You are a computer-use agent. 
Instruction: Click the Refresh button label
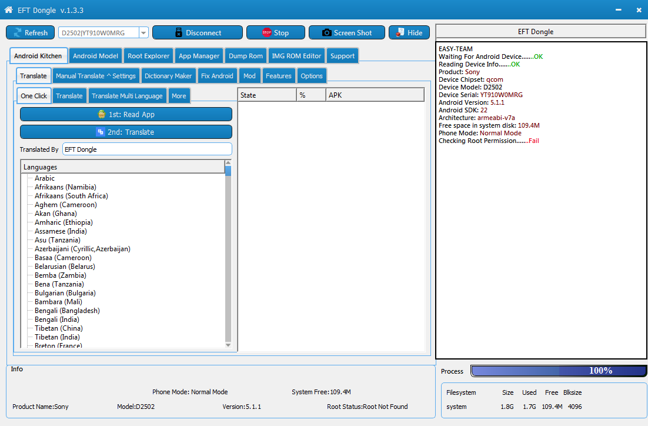[36, 33]
